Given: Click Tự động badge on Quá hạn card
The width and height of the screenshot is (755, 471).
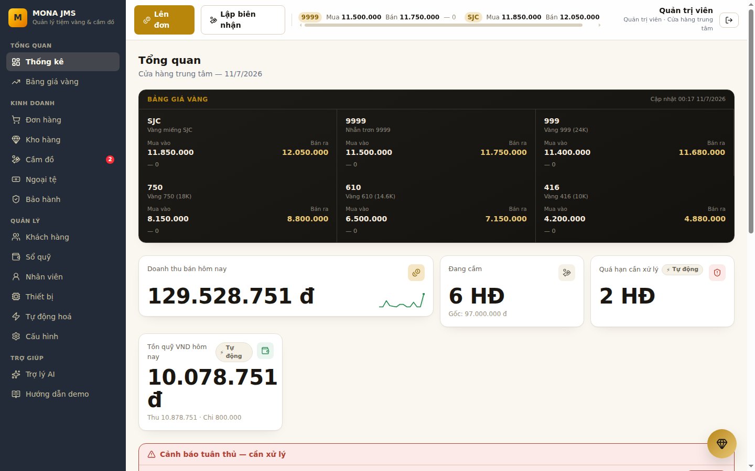Looking at the screenshot, I should (682, 270).
